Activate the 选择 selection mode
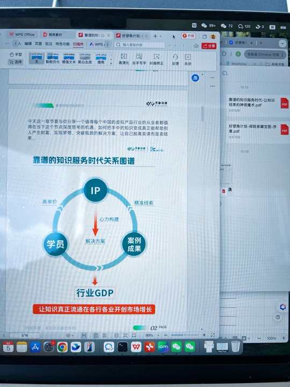 [x=16, y=62]
